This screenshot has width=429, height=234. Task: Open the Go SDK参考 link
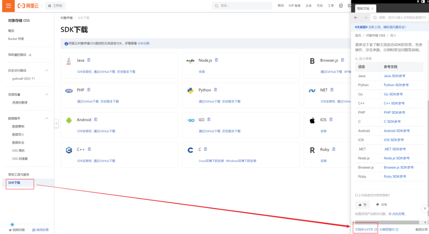(x=393, y=94)
